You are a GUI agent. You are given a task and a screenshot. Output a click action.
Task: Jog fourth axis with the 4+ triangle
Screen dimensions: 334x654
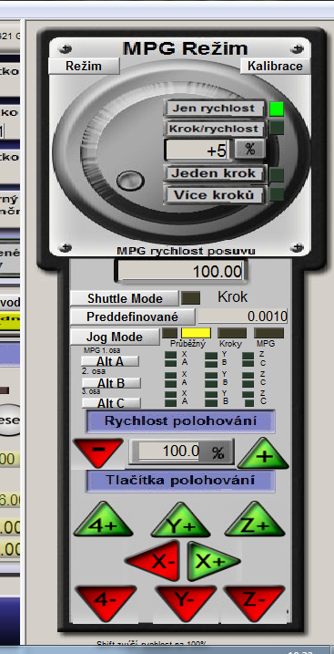coord(103,520)
